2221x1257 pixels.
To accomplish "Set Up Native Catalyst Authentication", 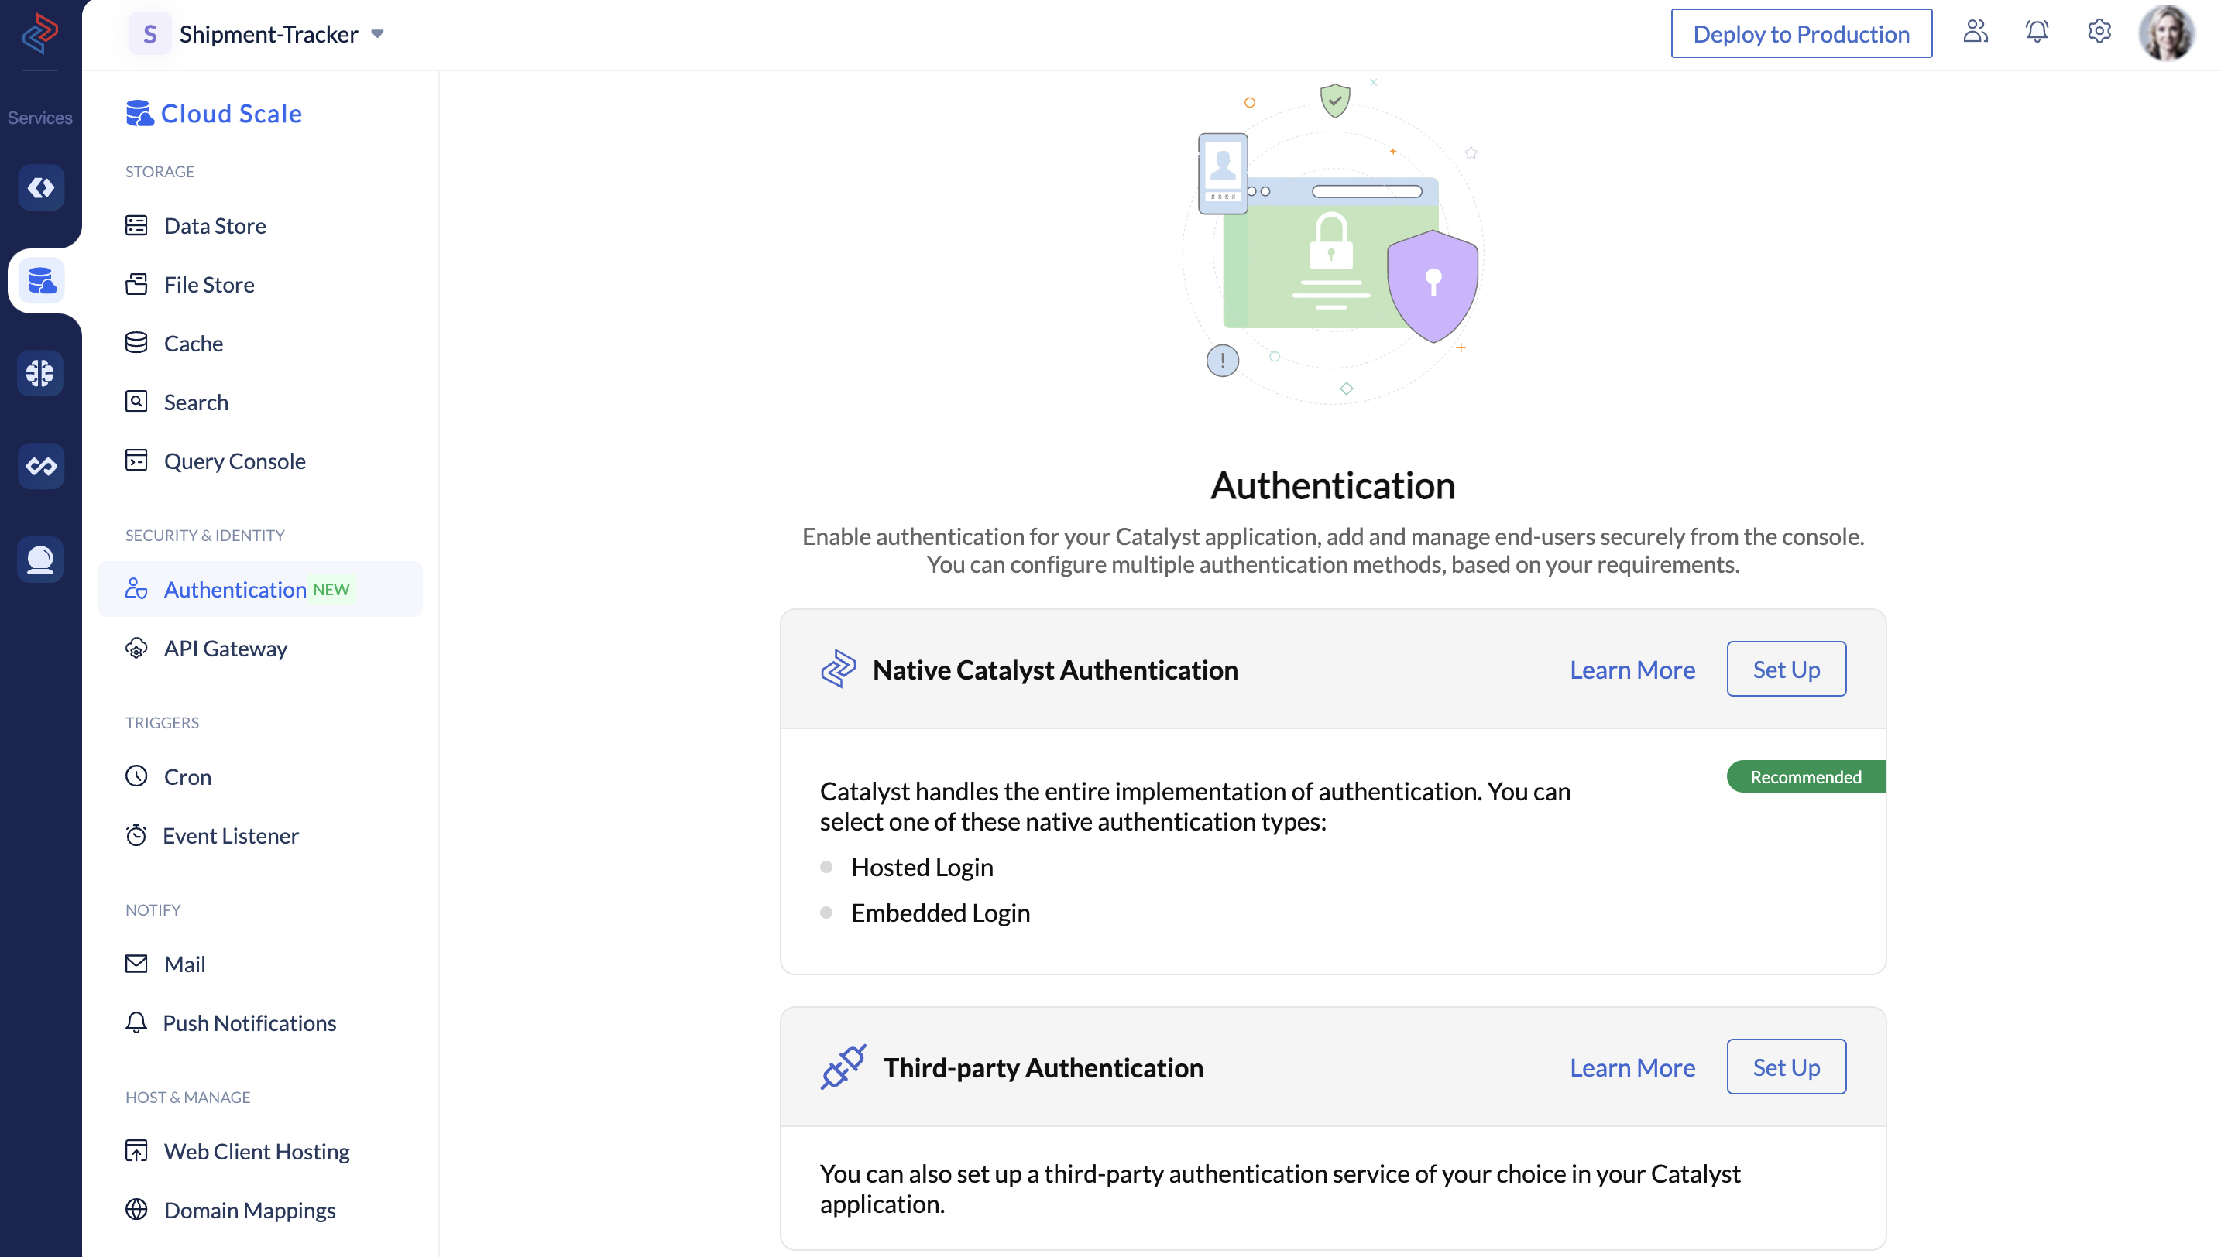I will [x=1785, y=668].
